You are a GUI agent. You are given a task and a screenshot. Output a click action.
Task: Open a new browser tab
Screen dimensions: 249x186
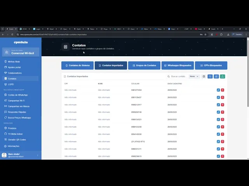pyautogui.click(x=222, y=29)
